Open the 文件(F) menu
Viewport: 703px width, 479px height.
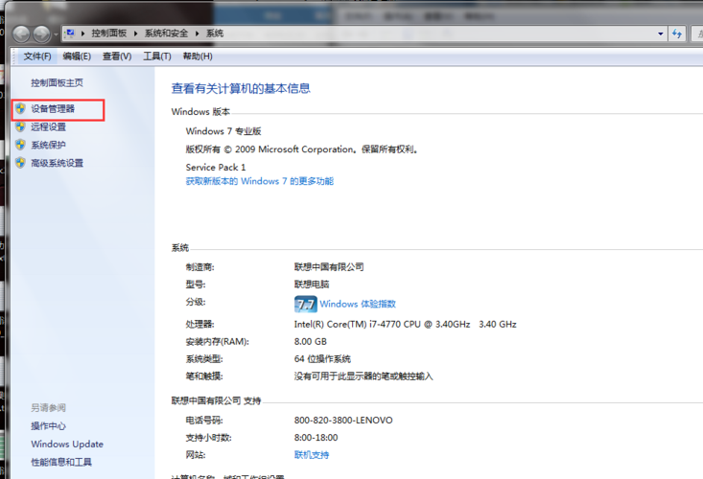(x=37, y=57)
